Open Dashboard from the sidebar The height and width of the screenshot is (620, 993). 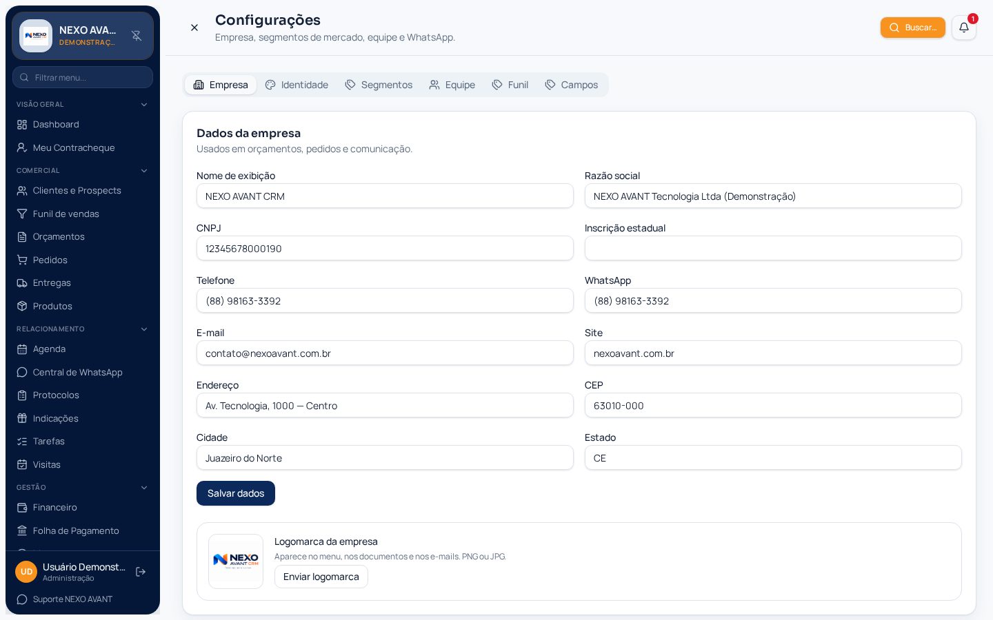click(x=83, y=125)
